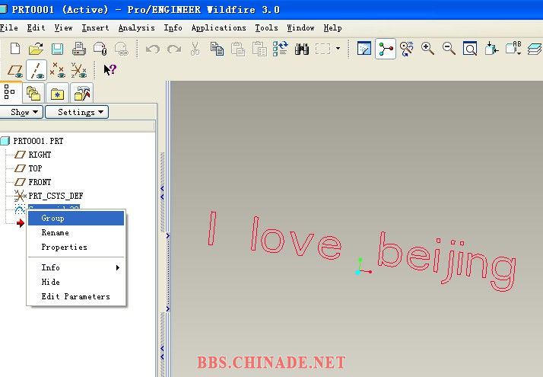The width and height of the screenshot is (543, 377).
Task: Click the What's This help pointer icon
Action: click(x=110, y=70)
